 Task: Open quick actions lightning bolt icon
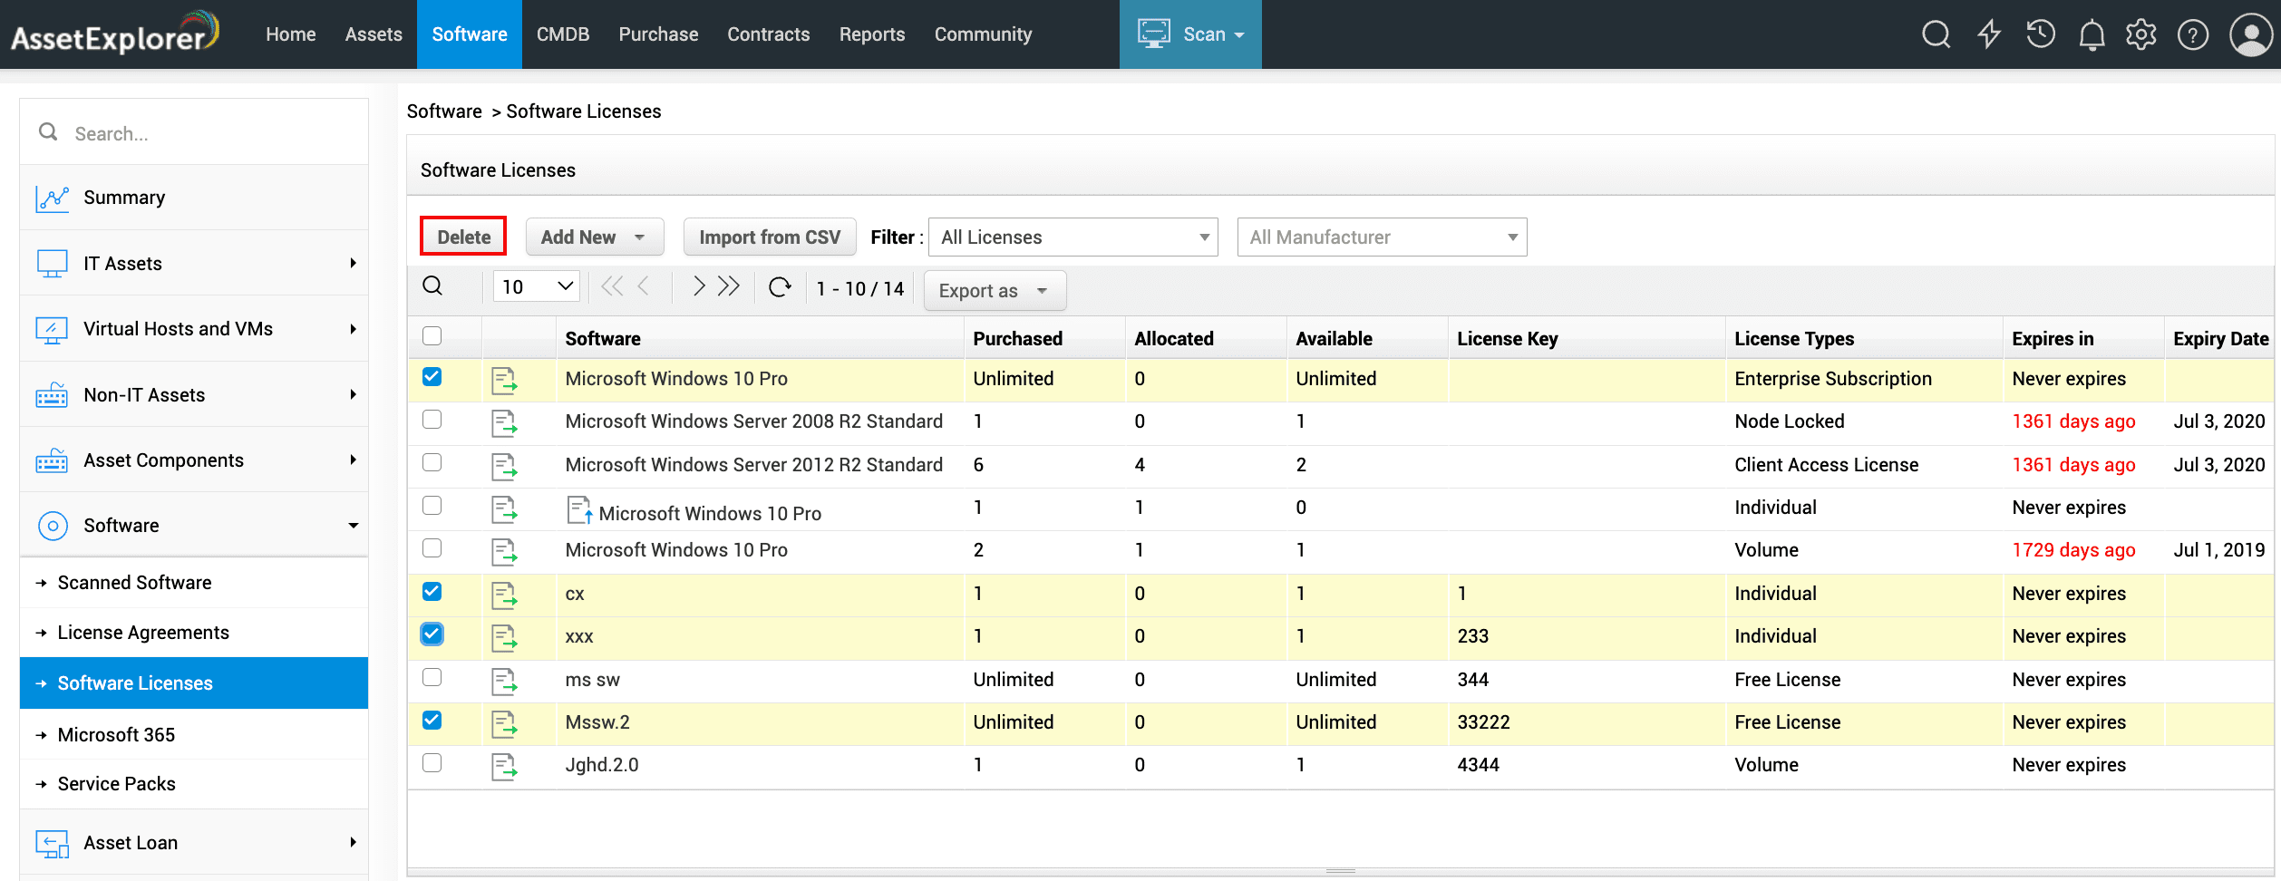click(1989, 34)
